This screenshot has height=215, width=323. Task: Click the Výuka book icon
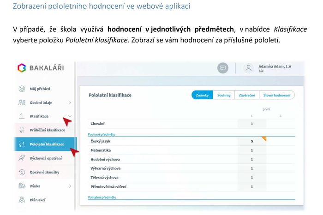coord(22,186)
